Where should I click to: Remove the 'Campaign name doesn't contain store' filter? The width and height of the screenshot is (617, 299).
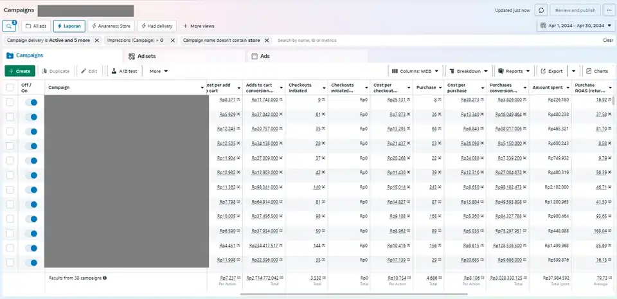(267, 41)
